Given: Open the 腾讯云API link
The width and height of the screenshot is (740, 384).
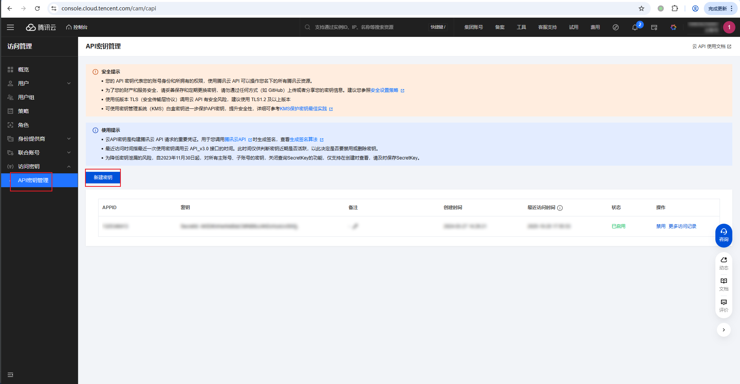Looking at the screenshot, I should point(238,140).
